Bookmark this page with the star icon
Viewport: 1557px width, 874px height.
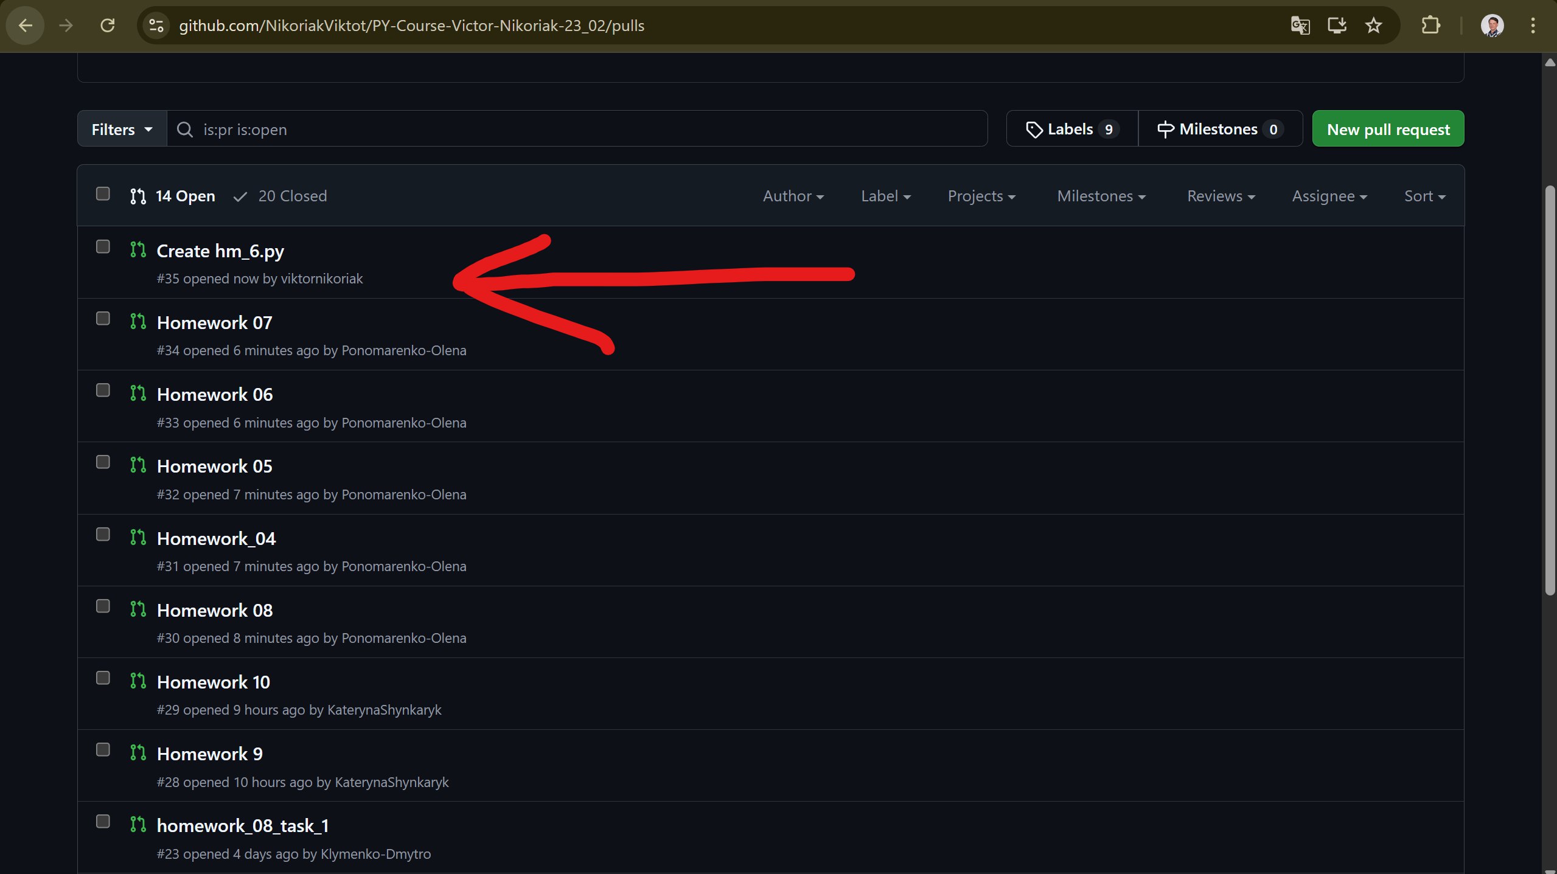pyautogui.click(x=1373, y=26)
